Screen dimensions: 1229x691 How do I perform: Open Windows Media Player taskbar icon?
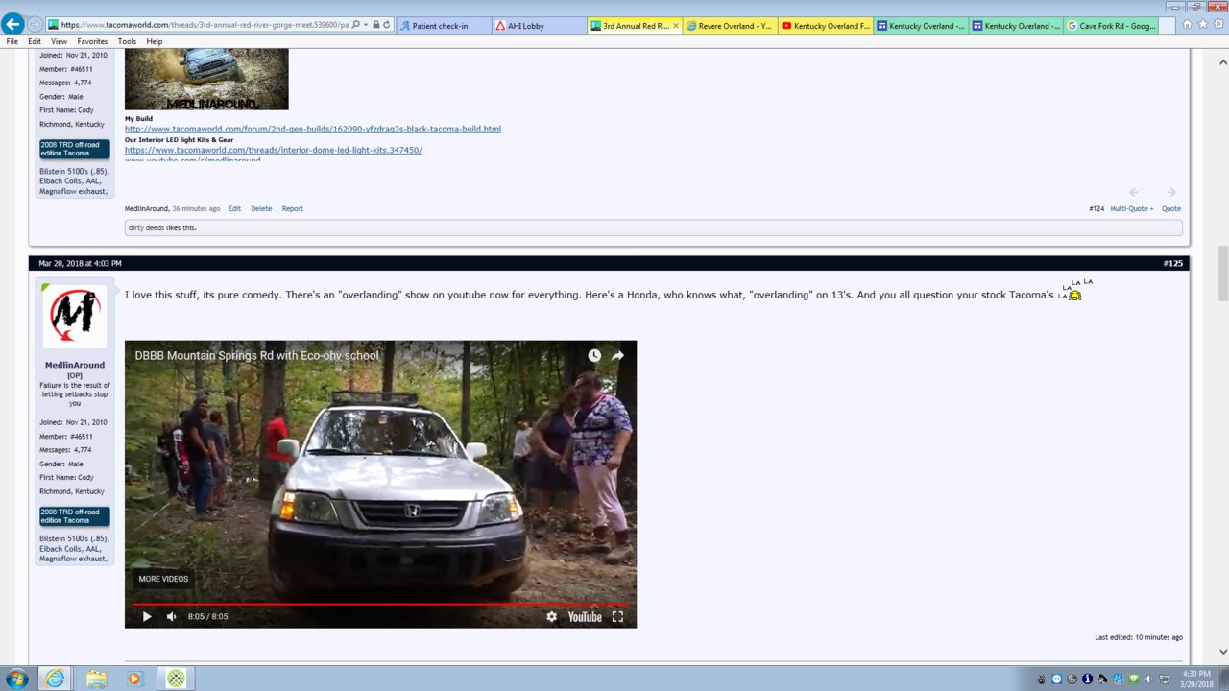(134, 679)
